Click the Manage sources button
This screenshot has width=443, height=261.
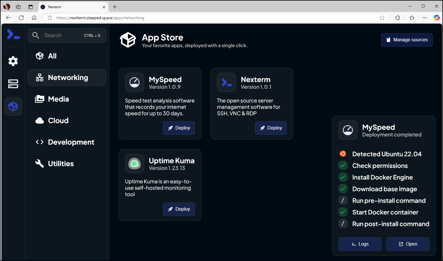tap(407, 40)
